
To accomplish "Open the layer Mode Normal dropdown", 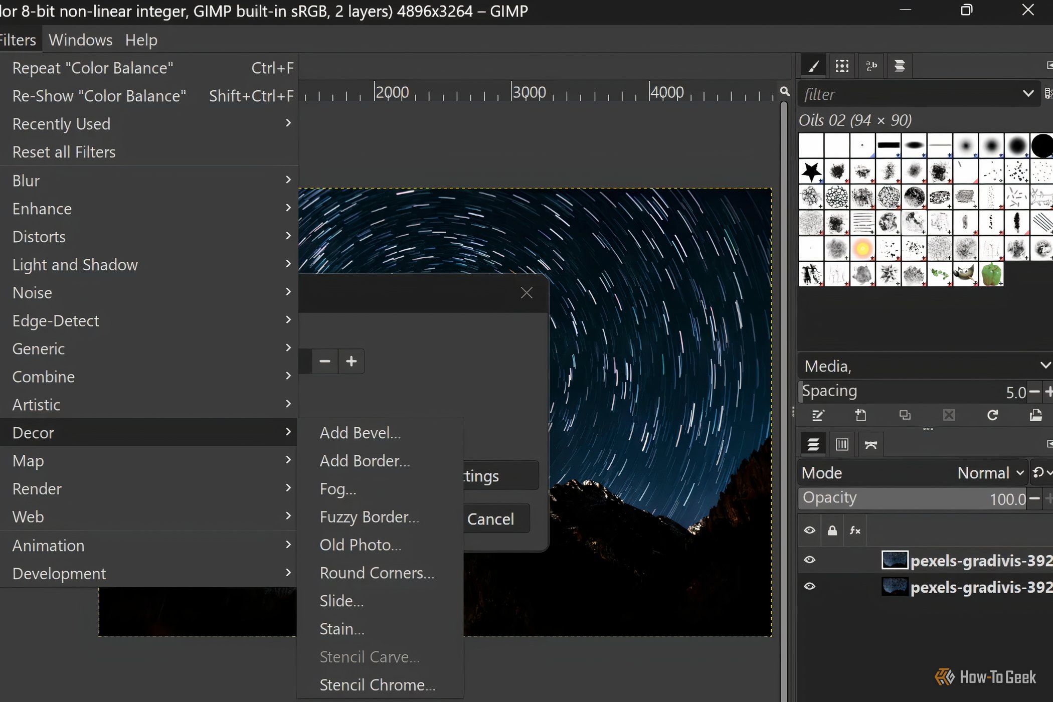I will click(x=914, y=472).
